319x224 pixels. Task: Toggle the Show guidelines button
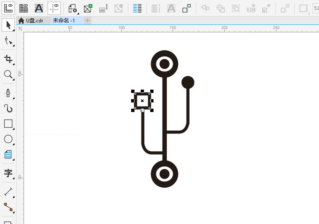pyautogui.click(x=54, y=8)
